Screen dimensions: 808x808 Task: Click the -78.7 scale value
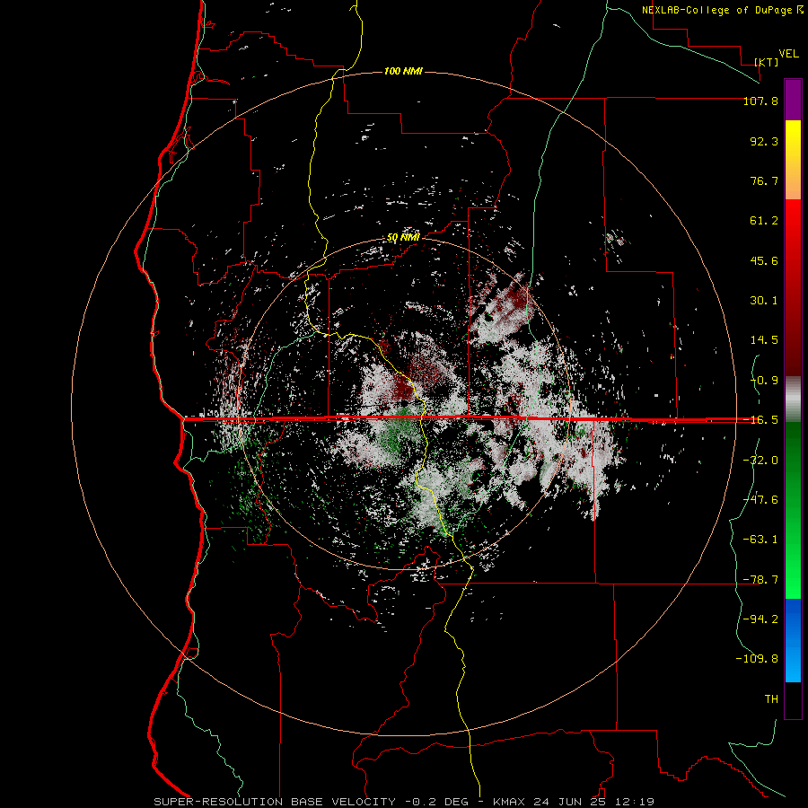point(760,580)
